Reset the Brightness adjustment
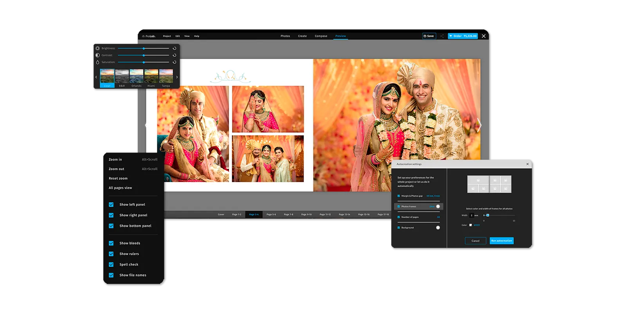 click(x=174, y=49)
